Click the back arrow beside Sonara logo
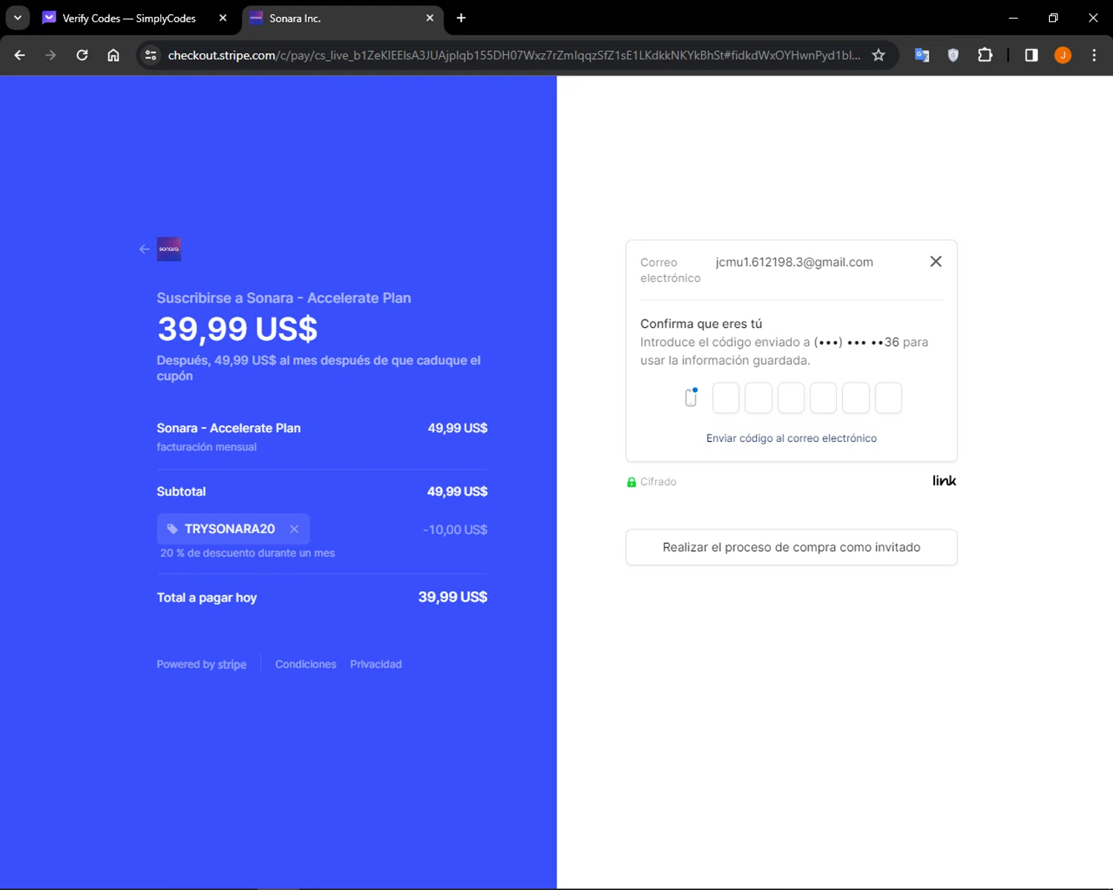The image size is (1113, 890). pyautogui.click(x=145, y=249)
